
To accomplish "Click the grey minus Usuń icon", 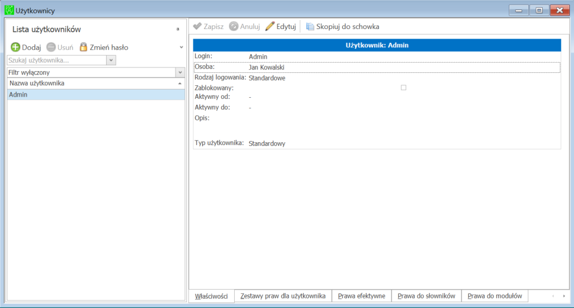I will point(51,47).
